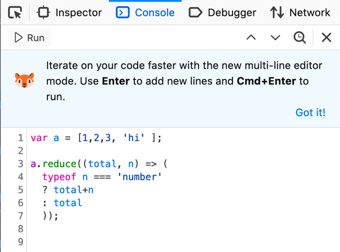Click line number 1 in gutter
Viewport: 340px width, 252px height.
click(x=20, y=138)
